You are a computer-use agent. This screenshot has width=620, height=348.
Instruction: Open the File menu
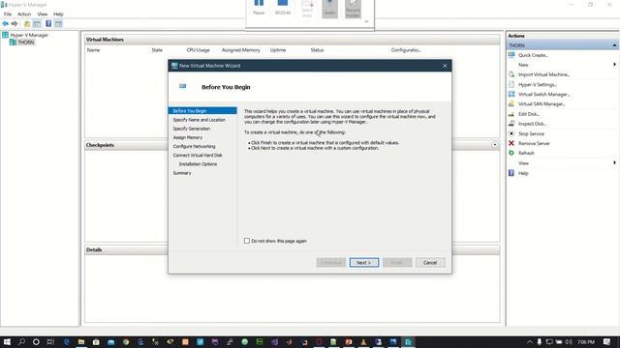tap(8, 14)
